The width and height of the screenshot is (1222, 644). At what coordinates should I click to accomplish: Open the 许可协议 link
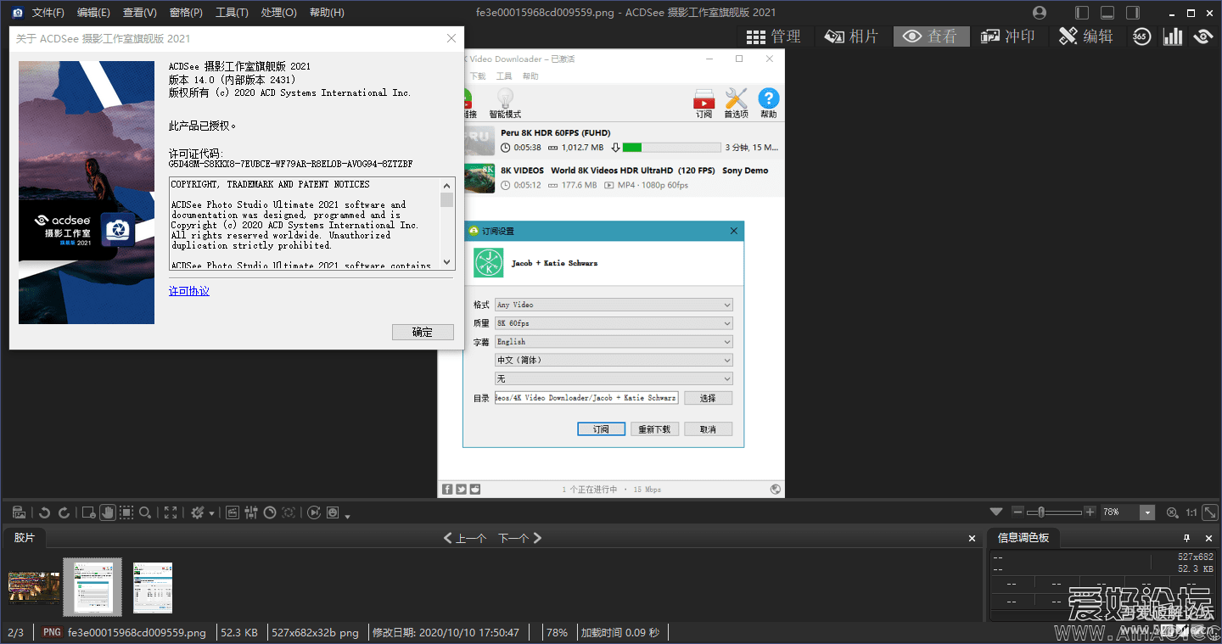coord(189,291)
